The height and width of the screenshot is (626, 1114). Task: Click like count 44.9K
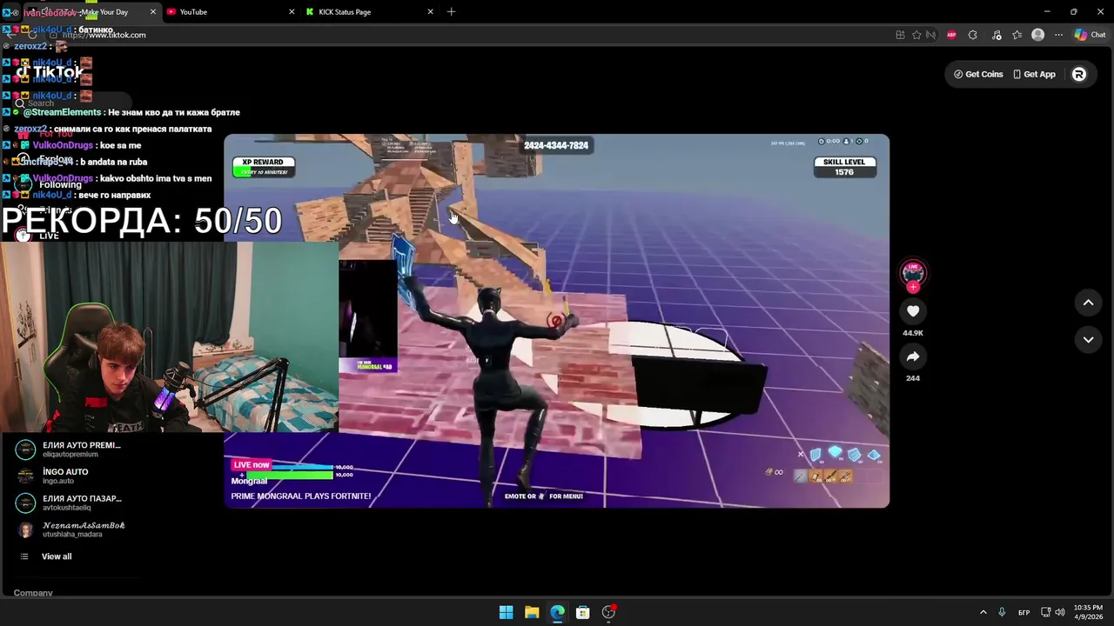pyautogui.click(x=913, y=333)
